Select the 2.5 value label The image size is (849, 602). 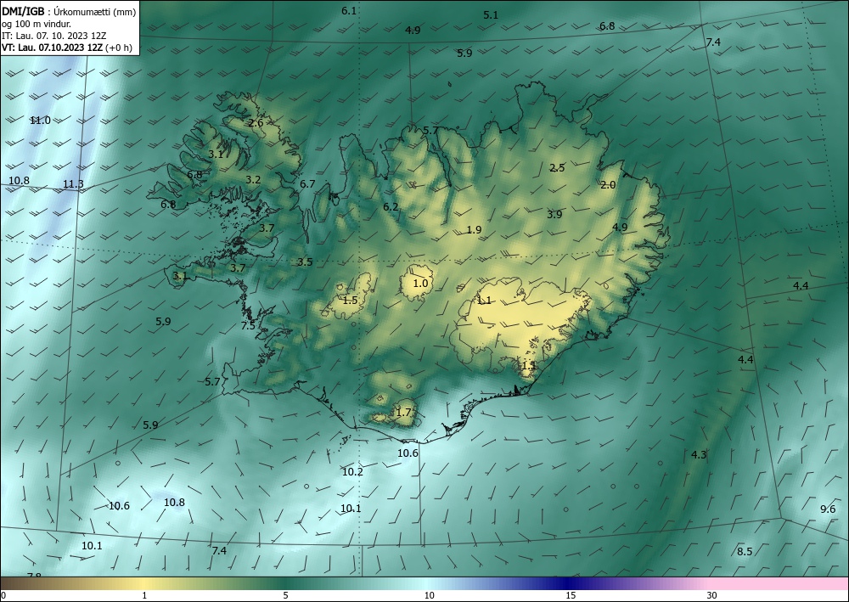click(x=557, y=168)
